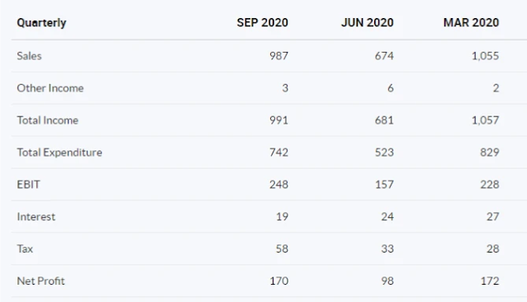Image resolution: width=527 pixels, height=302 pixels.
Task: Select Sales value 987 for SEP 2020
Action: pos(278,56)
